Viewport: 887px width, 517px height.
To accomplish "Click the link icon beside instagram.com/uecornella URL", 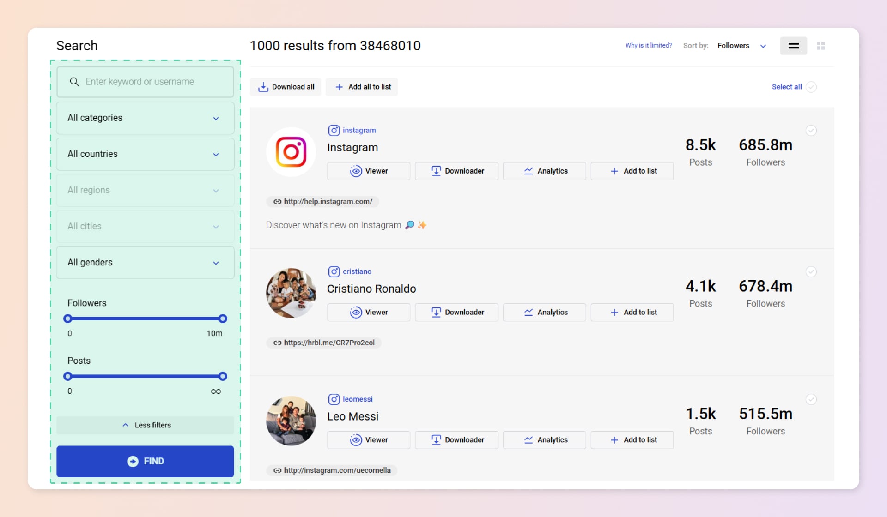I will (277, 470).
